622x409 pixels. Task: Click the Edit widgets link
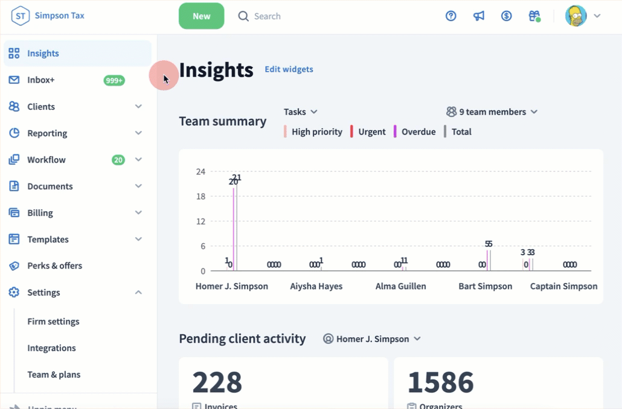pyautogui.click(x=289, y=69)
